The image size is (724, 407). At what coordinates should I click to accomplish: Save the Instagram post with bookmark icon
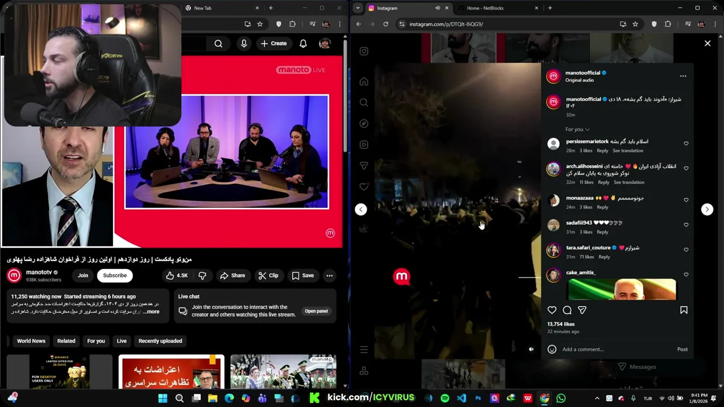click(x=683, y=310)
